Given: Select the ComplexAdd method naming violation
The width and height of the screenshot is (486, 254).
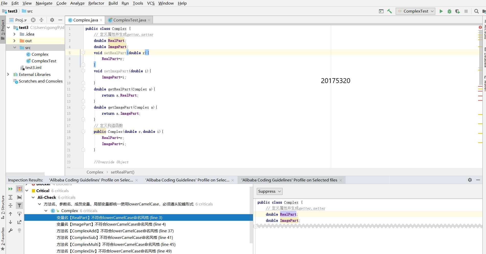Looking at the screenshot, I should click(115, 231).
